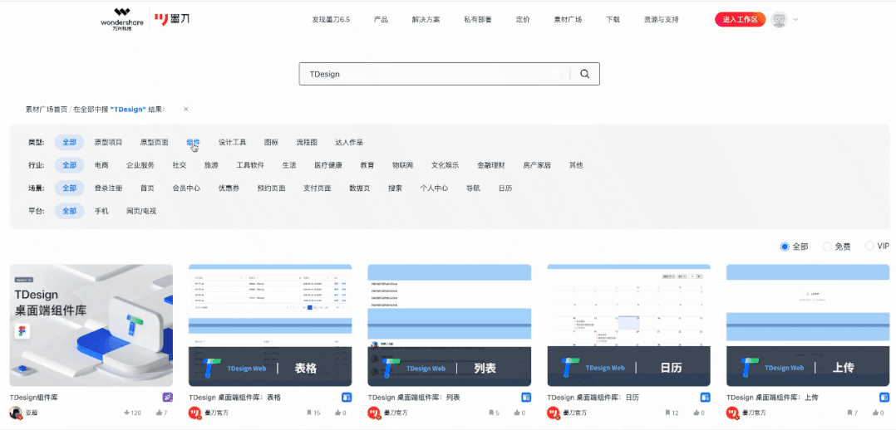Viewport: 896px width, 430px height.
Task: Select 全部 in the 平台 row
Action: [69, 211]
